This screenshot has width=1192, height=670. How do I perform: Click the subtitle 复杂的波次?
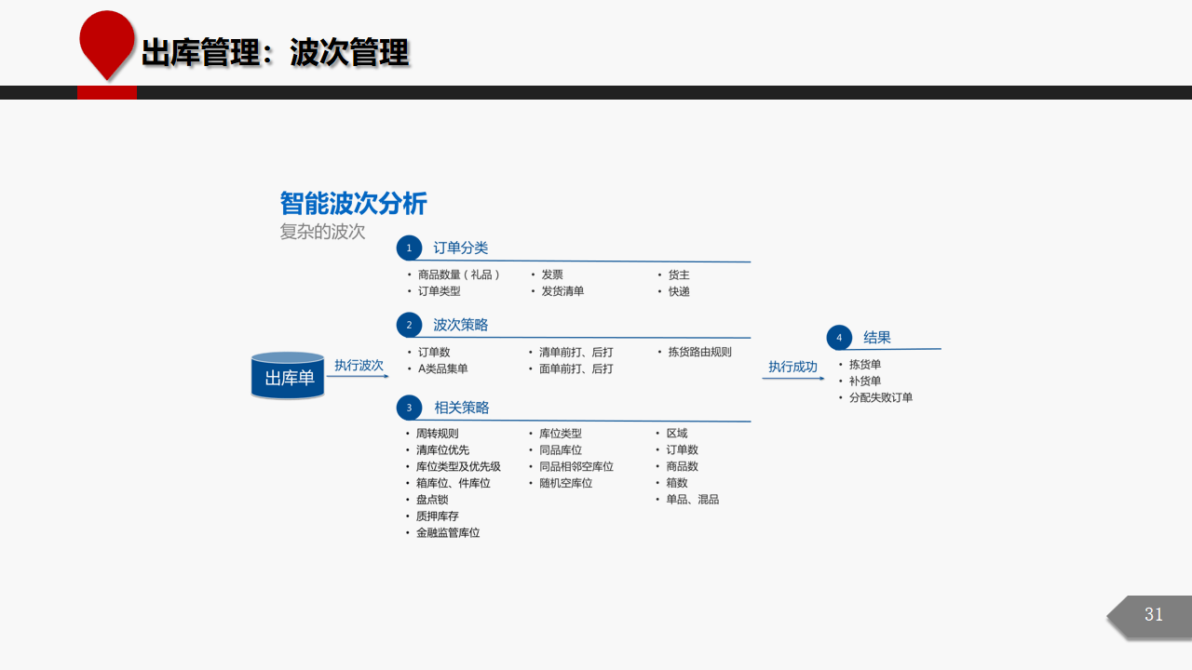tap(323, 232)
